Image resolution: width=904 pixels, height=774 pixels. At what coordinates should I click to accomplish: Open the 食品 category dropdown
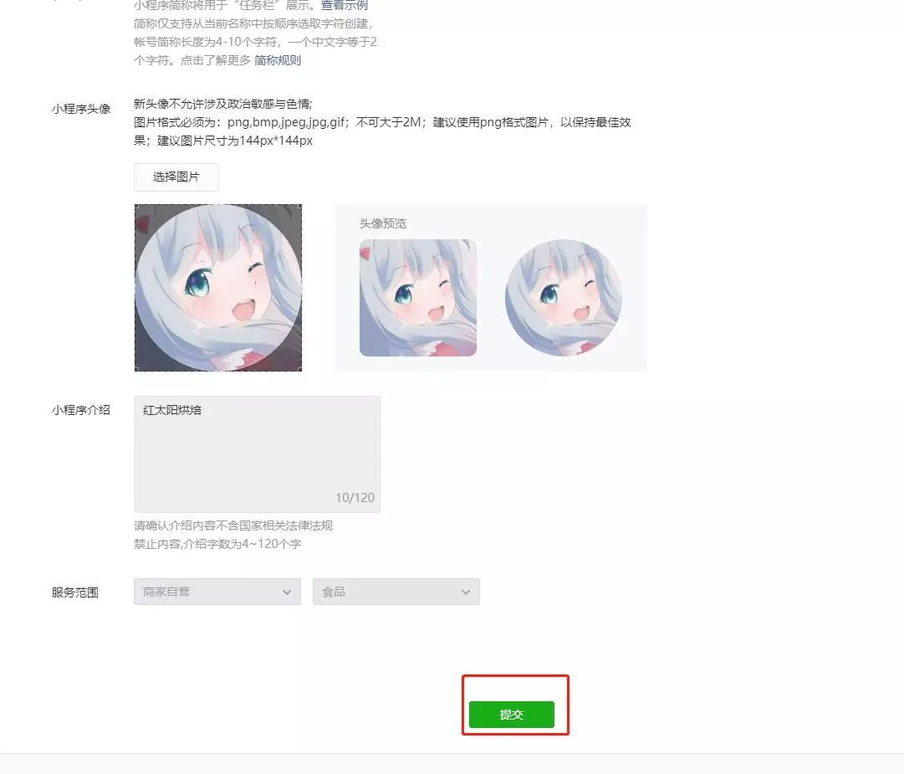click(396, 592)
